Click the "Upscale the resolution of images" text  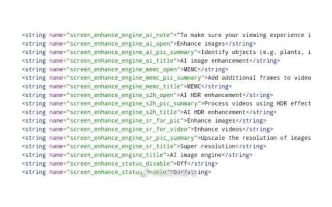click(x=256, y=138)
